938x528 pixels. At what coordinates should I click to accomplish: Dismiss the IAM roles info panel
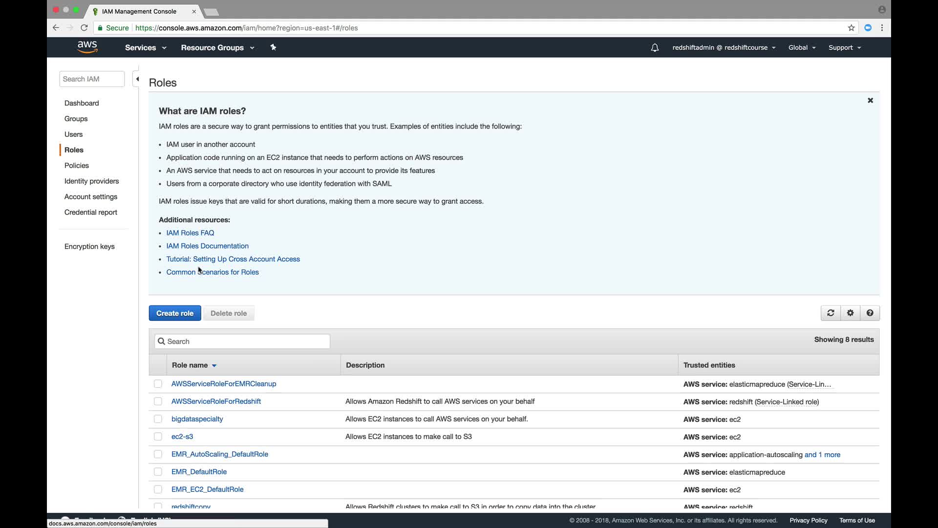pos(870,100)
